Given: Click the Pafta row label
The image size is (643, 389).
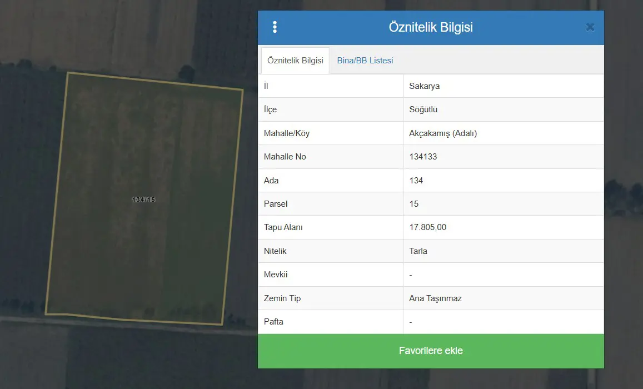Looking at the screenshot, I should 273,322.
